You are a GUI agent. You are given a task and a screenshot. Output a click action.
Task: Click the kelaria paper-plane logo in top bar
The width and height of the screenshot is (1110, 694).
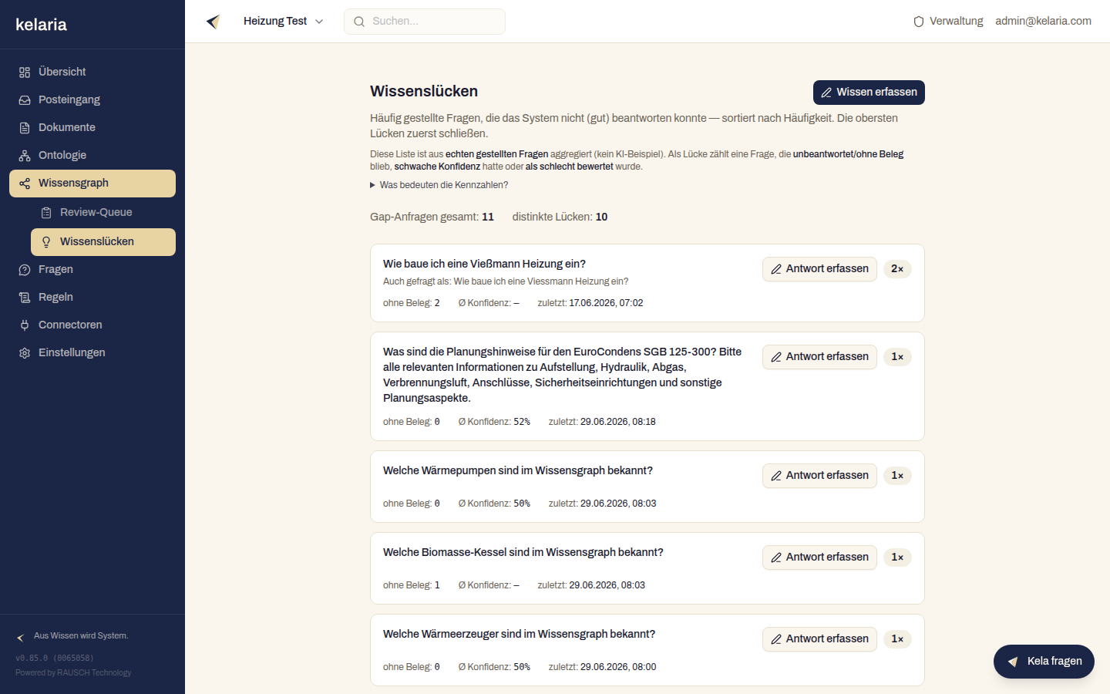click(x=214, y=22)
